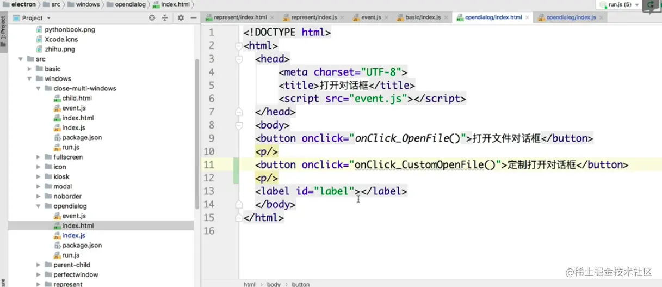Expand the fullscreen folder

click(39, 157)
